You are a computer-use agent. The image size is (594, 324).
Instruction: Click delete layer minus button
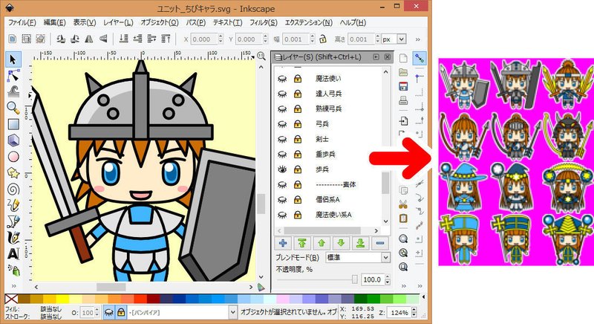point(380,243)
